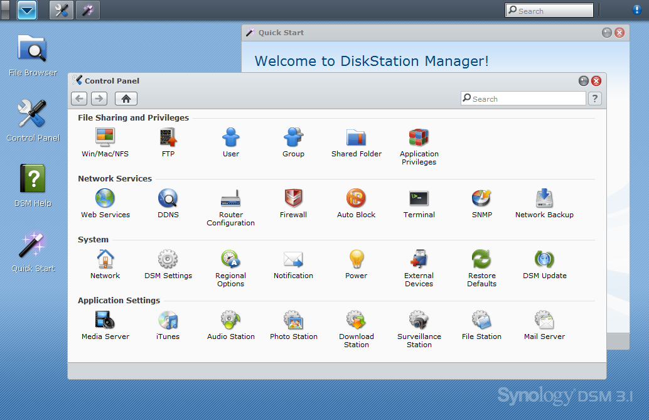
Task: Open the Network system settings
Action: [105, 264]
